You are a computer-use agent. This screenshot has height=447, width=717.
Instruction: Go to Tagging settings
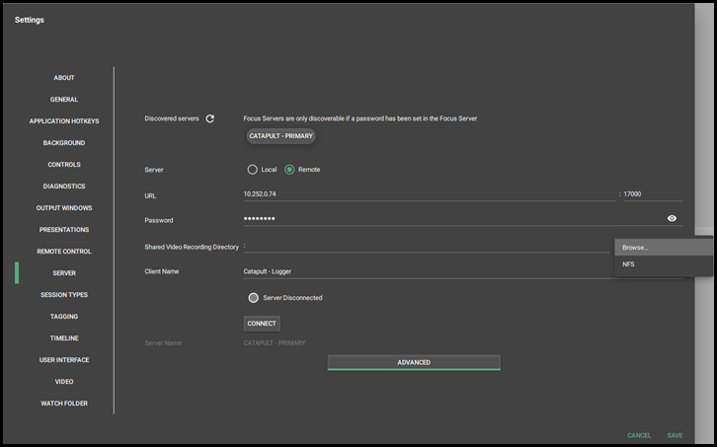[x=64, y=317]
